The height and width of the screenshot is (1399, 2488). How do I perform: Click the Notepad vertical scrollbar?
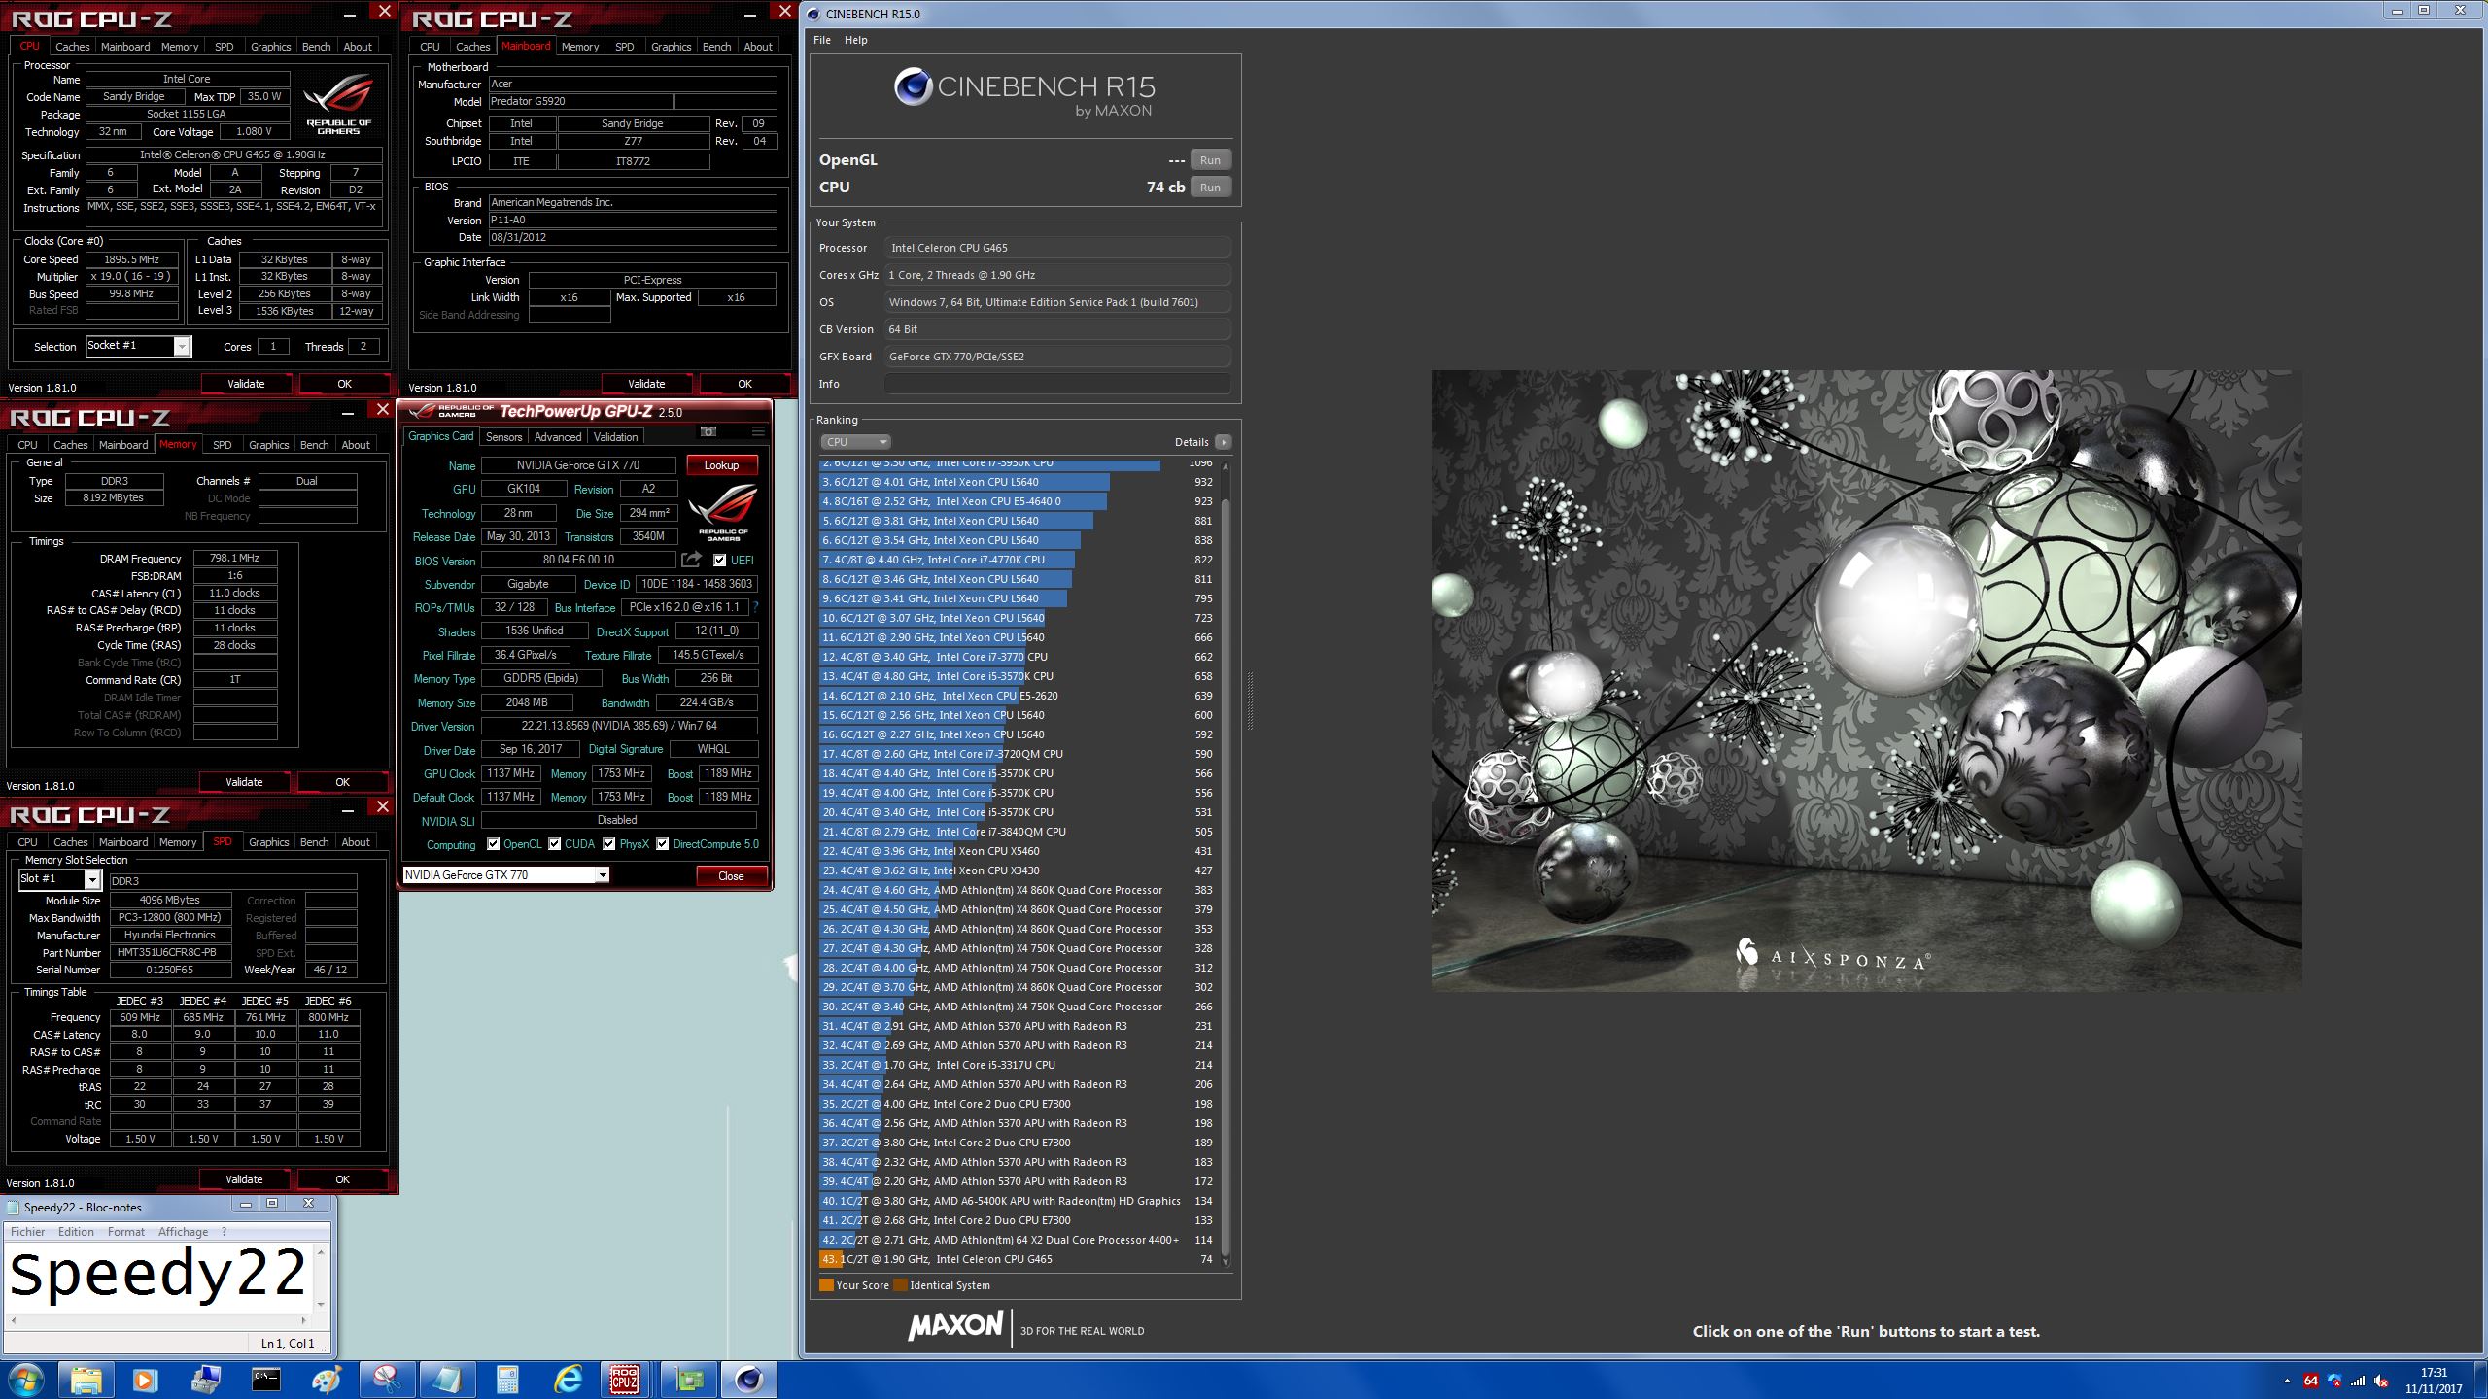[321, 1278]
